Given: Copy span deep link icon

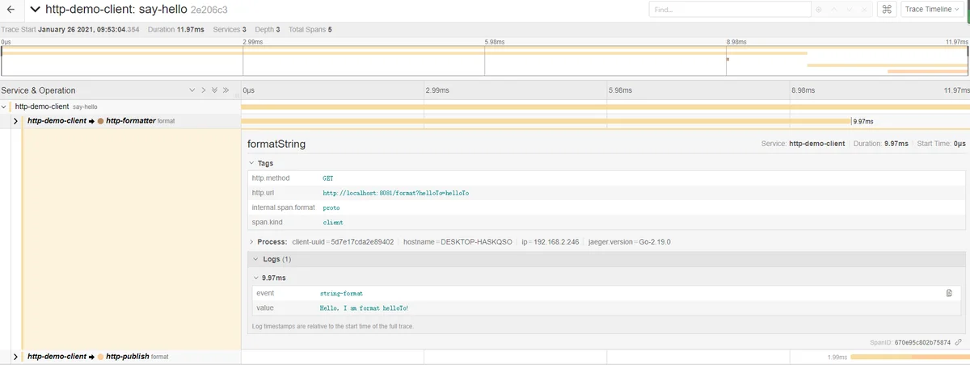Looking at the screenshot, I should click(958, 342).
